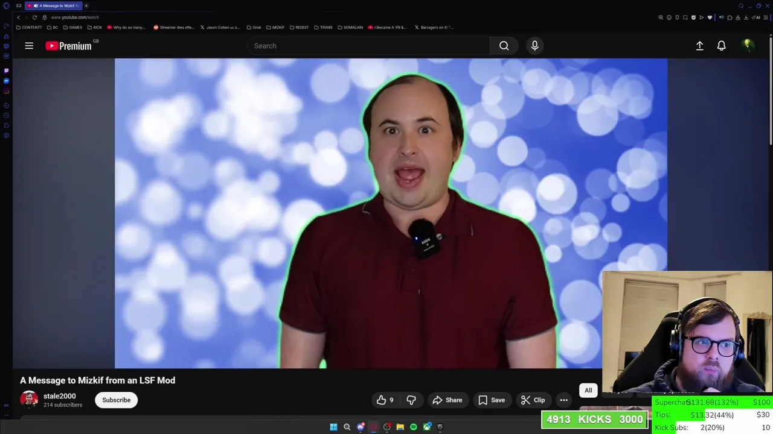Open the YouTube hamburger guide menu

pyautogui.click(x=29, y=46)
